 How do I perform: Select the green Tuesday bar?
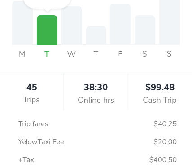coord(47,30)
